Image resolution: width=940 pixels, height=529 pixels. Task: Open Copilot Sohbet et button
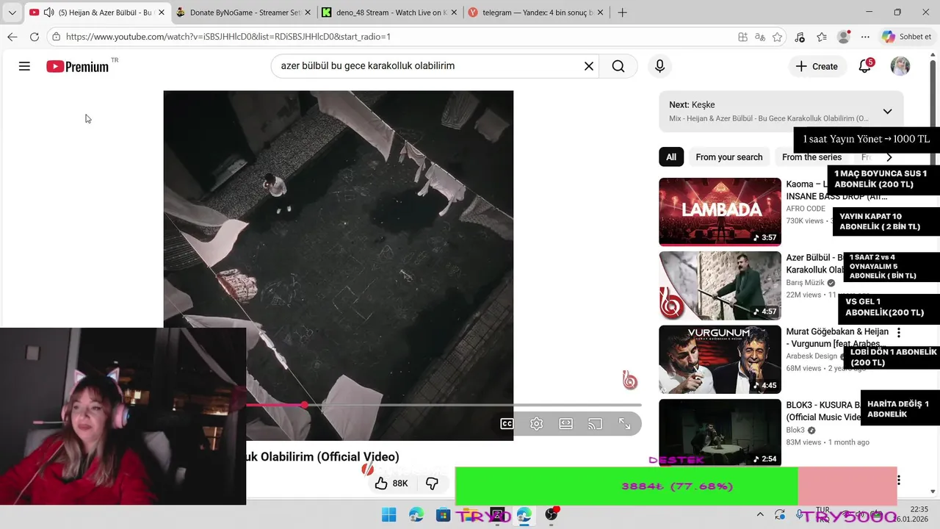[x=907, y=37]
